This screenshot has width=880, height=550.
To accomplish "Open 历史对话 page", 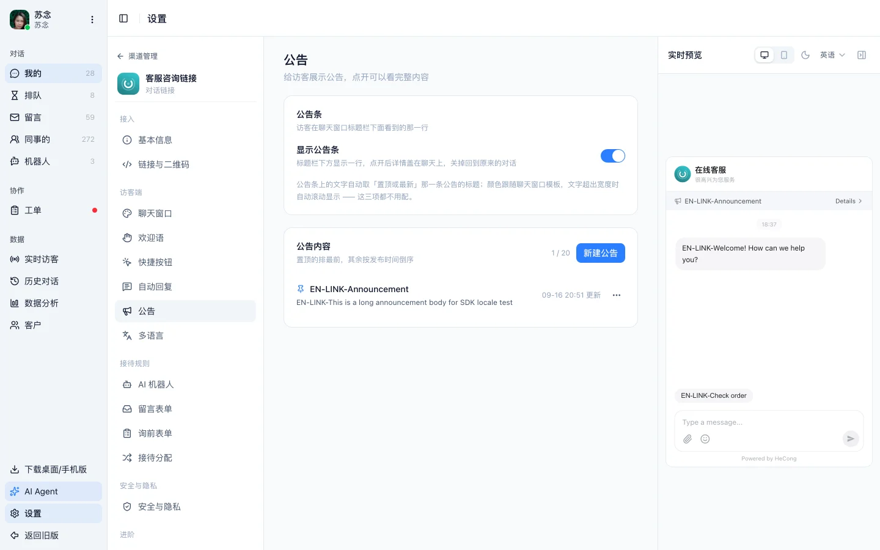I will (53, 281).
